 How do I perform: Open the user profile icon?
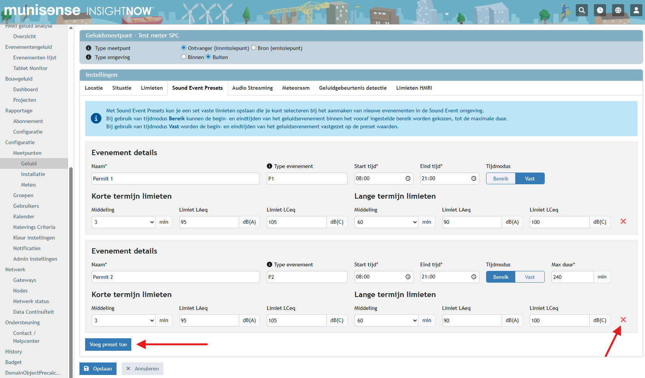tap(636, 10)
